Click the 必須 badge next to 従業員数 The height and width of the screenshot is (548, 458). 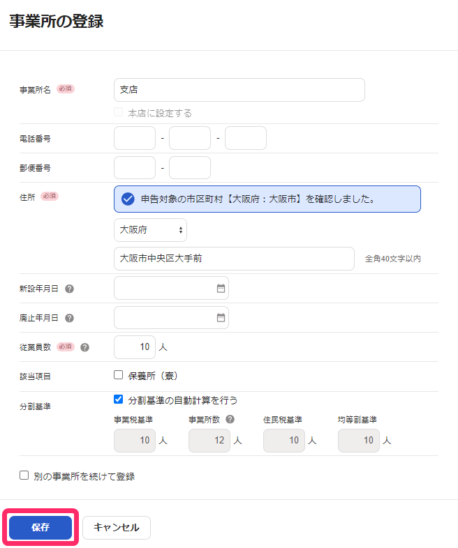[x=66, y=347]
